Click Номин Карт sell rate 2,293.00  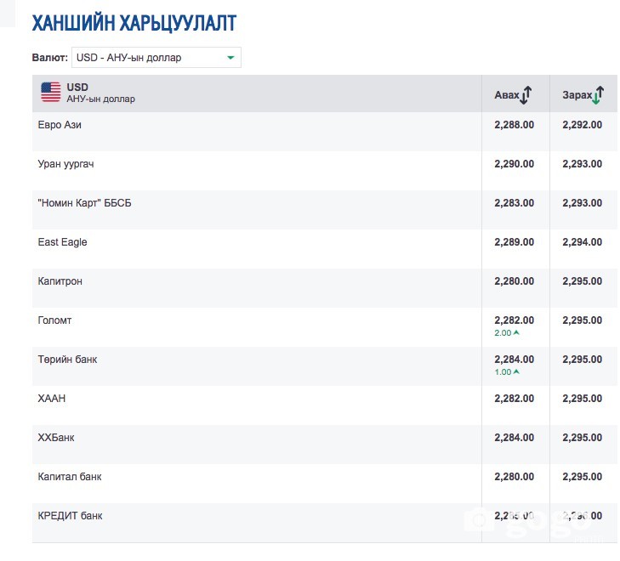coord(583,203)
